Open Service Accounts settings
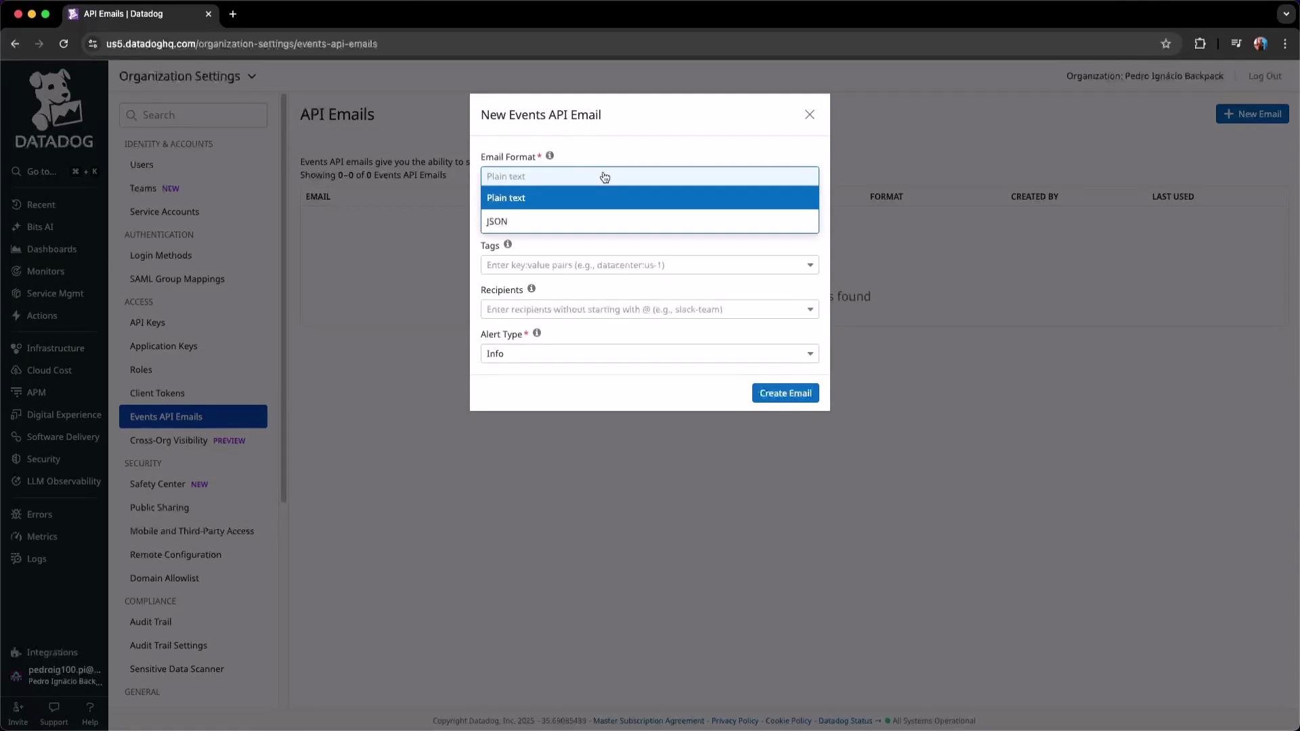This screenshot has height=731, width=1300. click(165, 212)
